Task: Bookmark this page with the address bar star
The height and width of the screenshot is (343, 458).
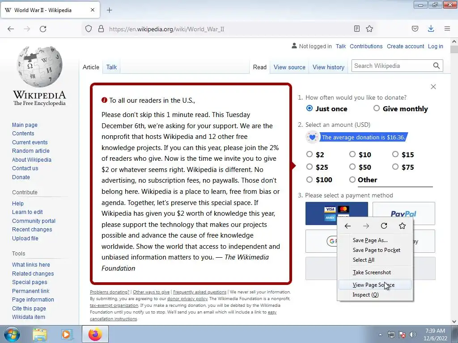Action: [x=369, y=29]
